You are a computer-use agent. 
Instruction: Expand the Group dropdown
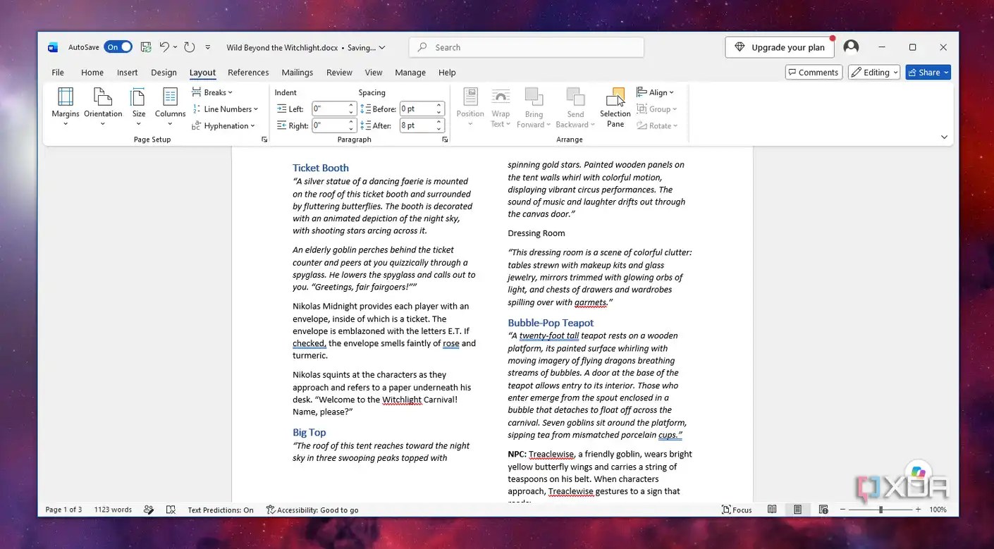[657, 109]
